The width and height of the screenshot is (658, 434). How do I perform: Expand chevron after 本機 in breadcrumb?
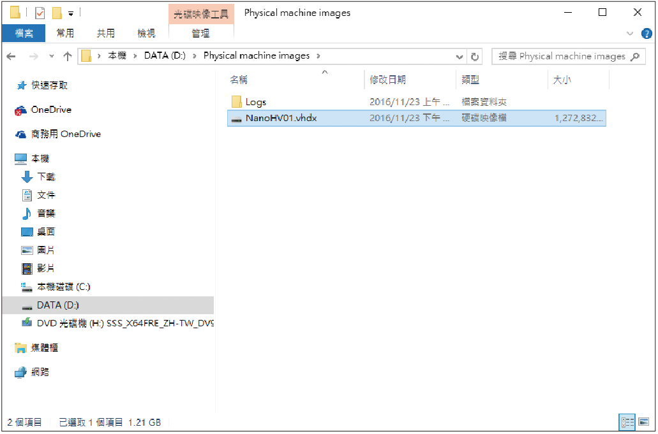click(x=135, y=56)
